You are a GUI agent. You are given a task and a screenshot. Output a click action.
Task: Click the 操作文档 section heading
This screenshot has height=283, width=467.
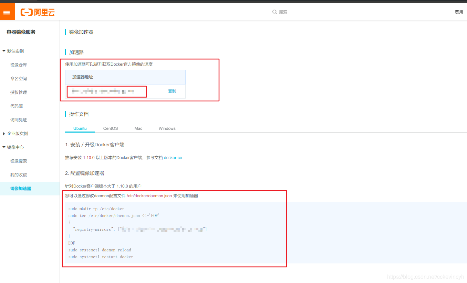tap(79, 114)
